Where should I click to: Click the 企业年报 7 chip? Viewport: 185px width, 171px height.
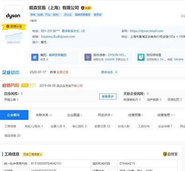[165, 126]
